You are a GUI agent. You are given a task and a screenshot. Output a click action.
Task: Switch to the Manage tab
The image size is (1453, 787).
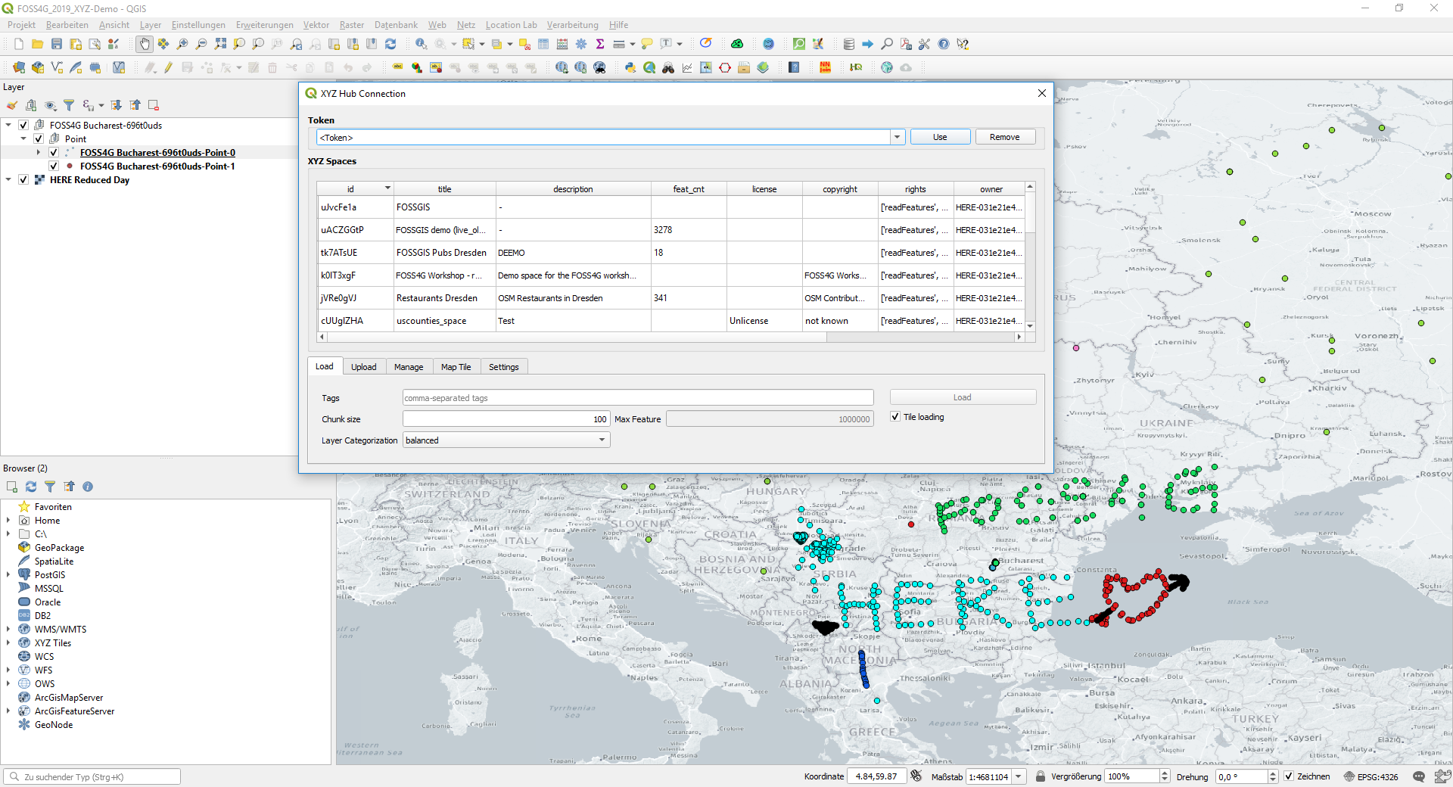(409, 367)
